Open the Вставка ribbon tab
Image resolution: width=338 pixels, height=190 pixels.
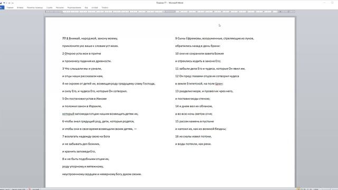point(20,7)
